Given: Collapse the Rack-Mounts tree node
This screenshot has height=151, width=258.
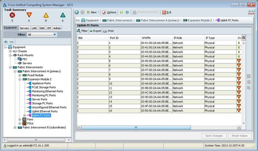Looking at the screenshot, I should (x=10, y=55).
